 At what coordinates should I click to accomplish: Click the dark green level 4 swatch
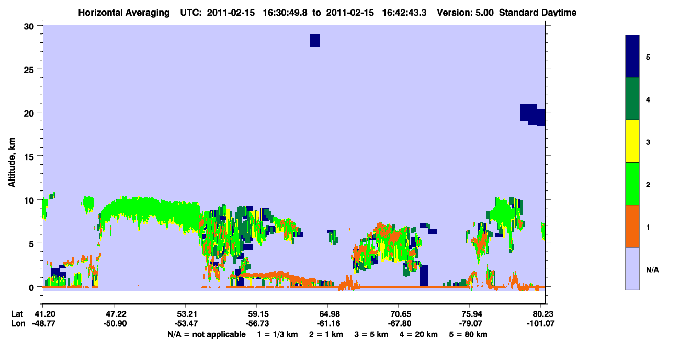(x=632, y=99)
